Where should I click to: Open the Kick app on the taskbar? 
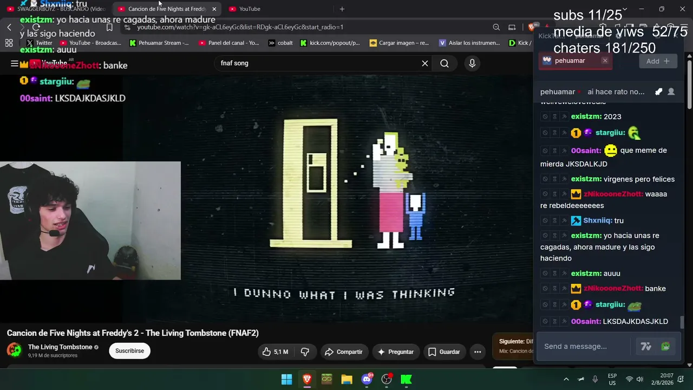[x=406, y=380]
